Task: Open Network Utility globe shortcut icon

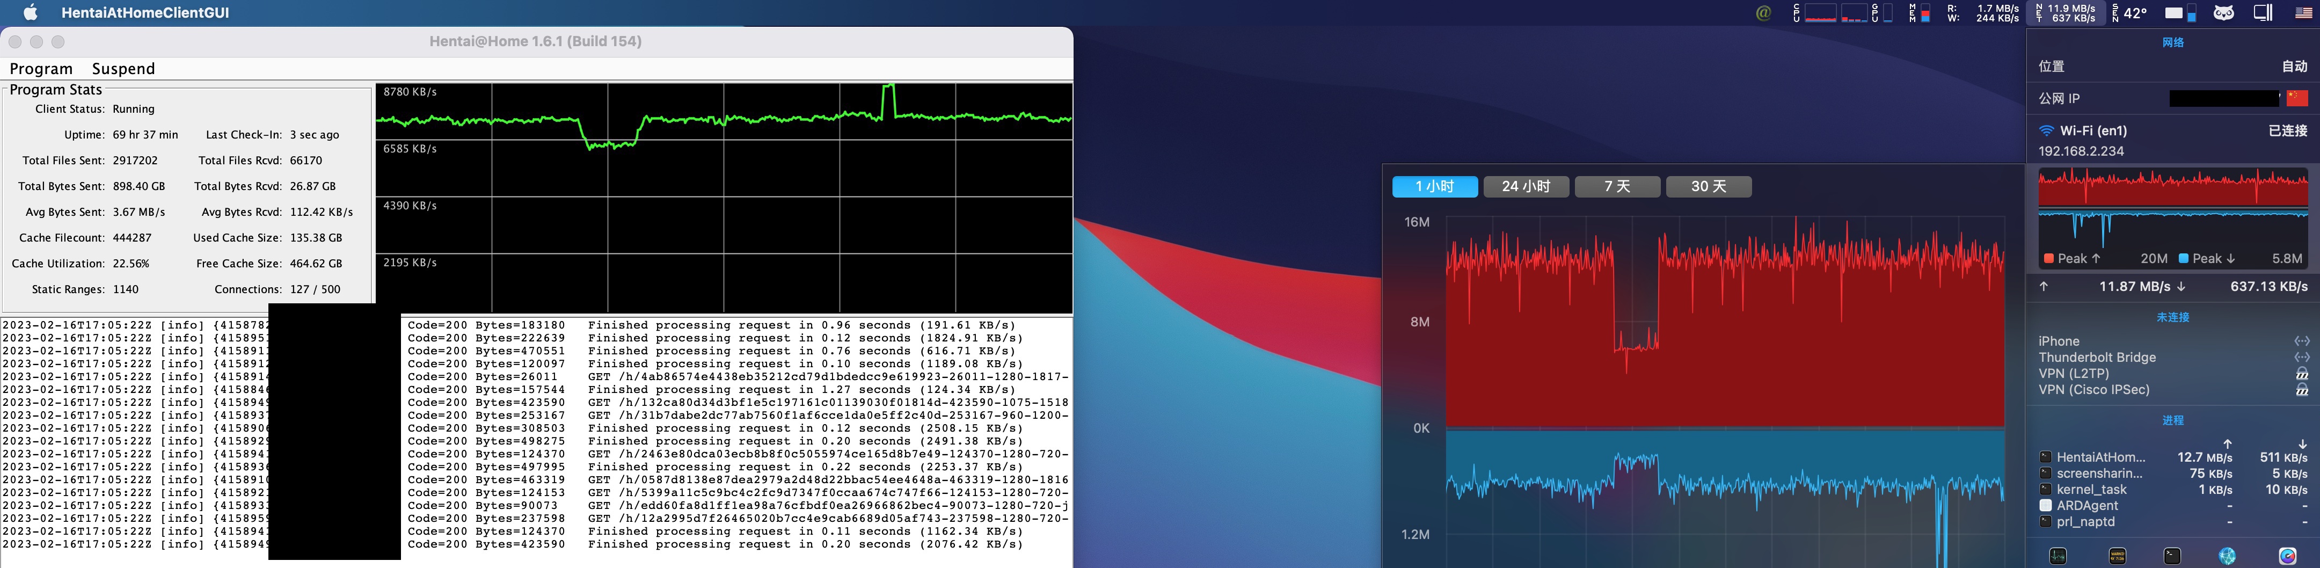Action: point(2227,556)
